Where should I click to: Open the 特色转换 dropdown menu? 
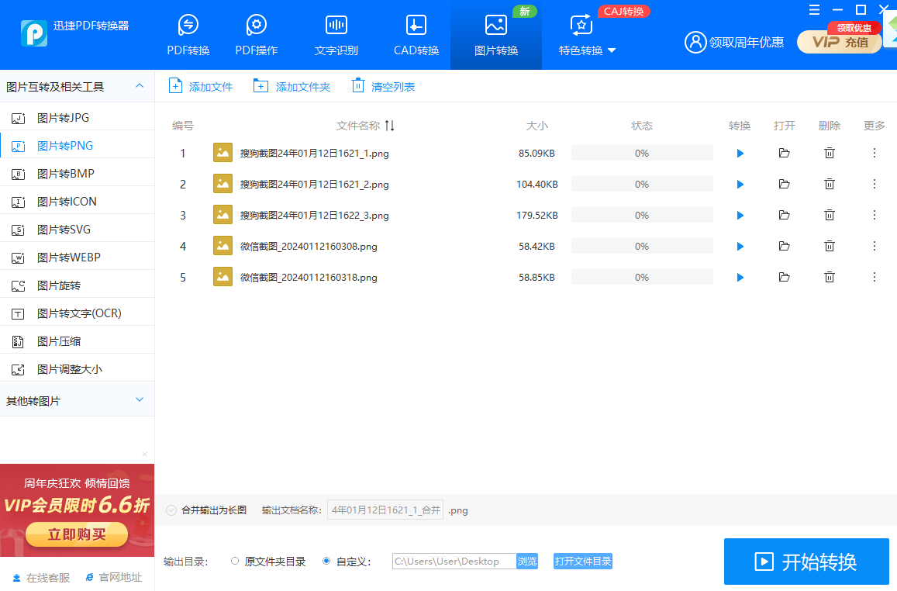click(x=587, y=36)
